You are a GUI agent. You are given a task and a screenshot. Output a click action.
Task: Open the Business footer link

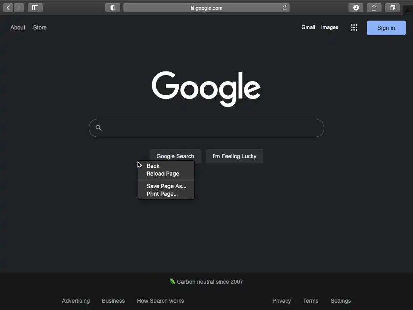(113, 301)
